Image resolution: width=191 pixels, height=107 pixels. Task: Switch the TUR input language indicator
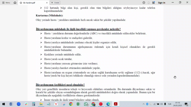(170, 104)
